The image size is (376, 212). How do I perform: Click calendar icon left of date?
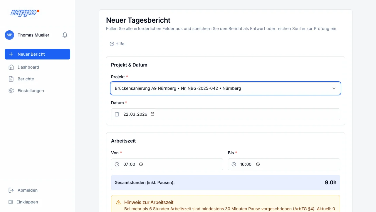(117, 114)
